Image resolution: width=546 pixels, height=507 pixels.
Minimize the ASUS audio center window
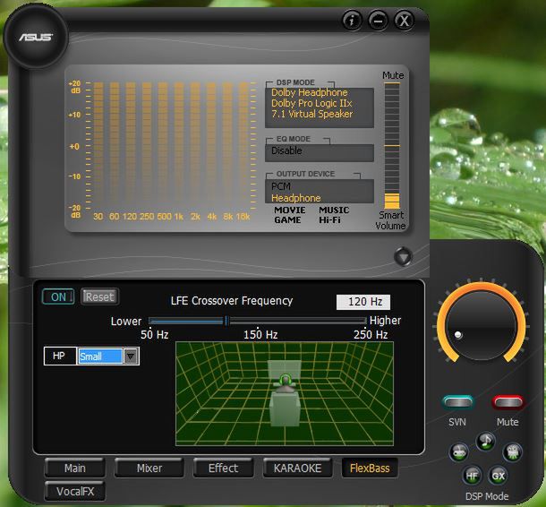pos(378,21)
